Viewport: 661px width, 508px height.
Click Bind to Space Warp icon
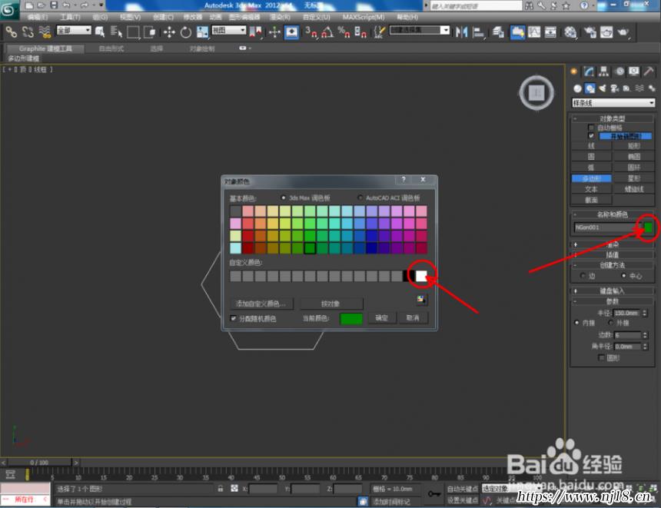[x=45, y=32]
